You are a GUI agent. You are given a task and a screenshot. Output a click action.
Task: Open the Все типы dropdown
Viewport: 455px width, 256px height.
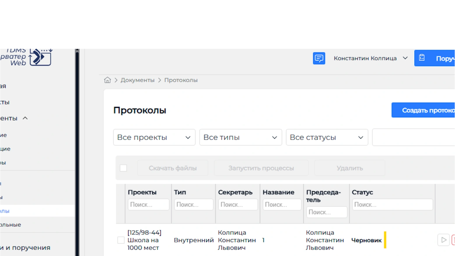pyautogui.click(x=241, y=137)
